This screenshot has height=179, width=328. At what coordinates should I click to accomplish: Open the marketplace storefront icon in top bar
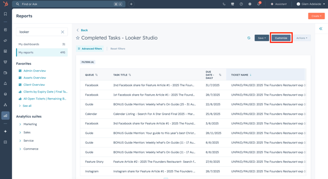(x=233, y=4)
